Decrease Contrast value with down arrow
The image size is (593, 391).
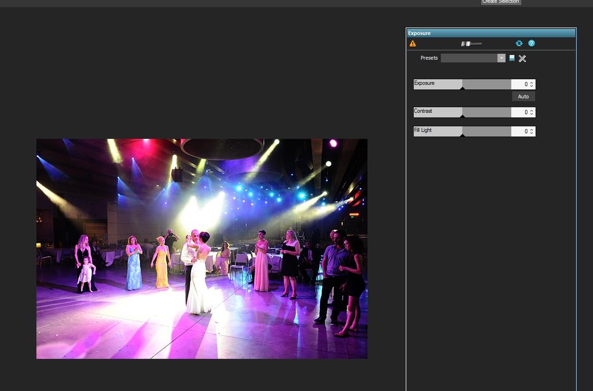point(532,114)
